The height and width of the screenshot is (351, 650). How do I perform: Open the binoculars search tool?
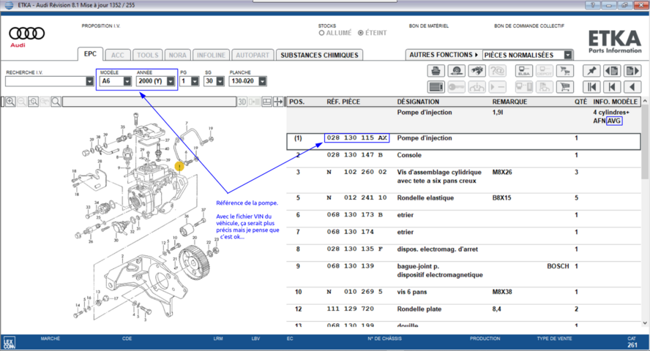tap(477, 71)
